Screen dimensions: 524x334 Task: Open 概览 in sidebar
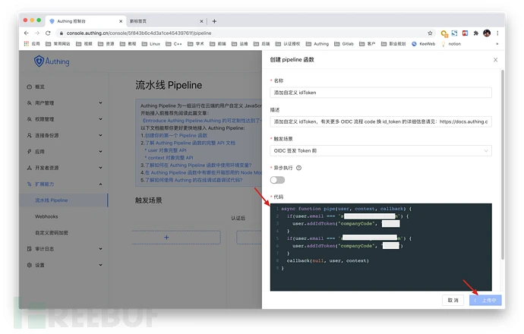39,87
